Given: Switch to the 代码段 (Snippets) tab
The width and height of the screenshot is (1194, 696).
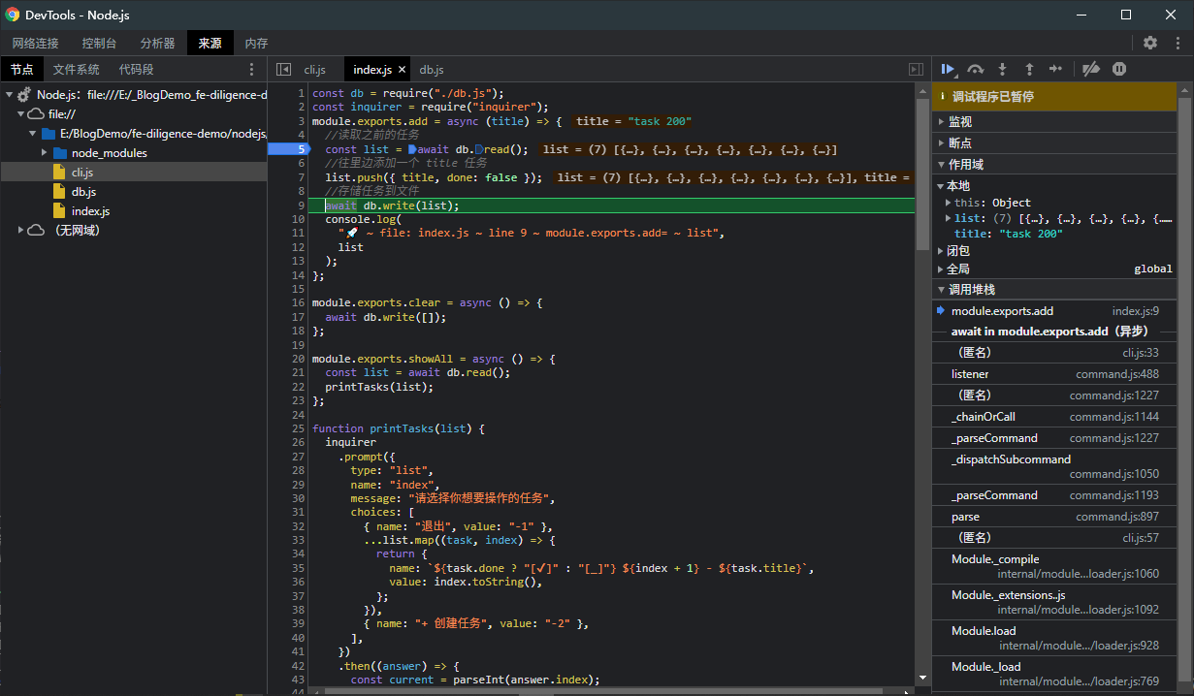Looking at the screenshot, I should (136, 70).
